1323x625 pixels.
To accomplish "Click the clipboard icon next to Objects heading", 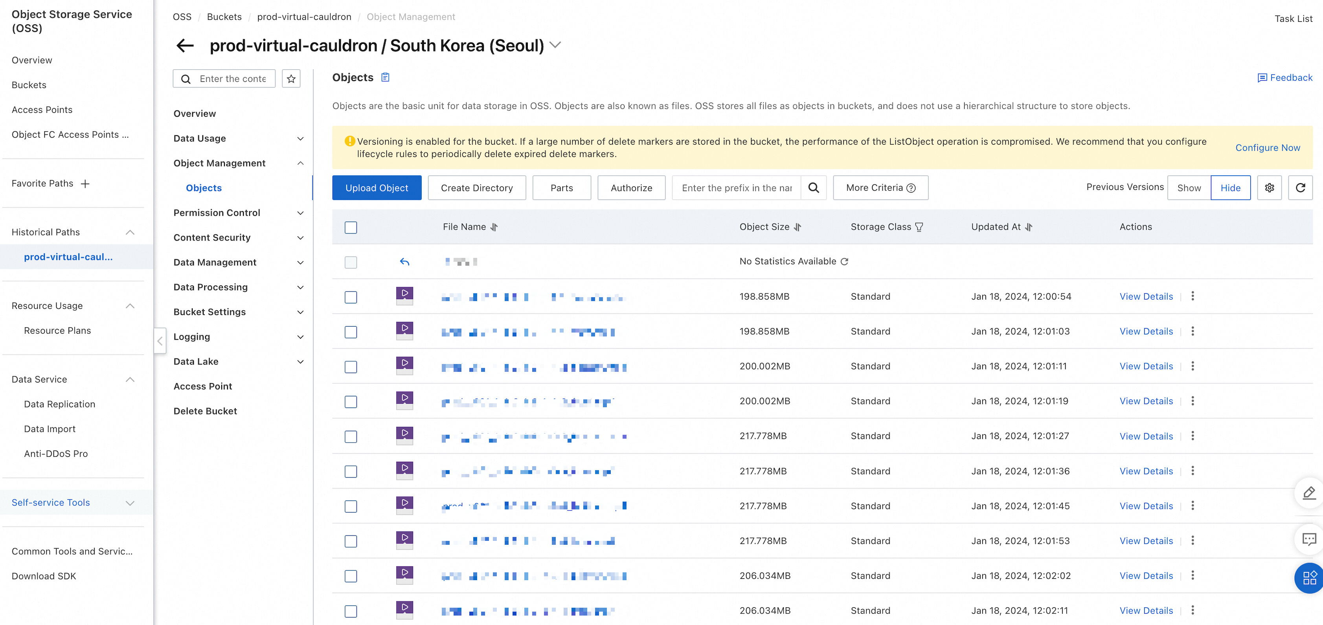I will pyautogui.click(x=385, y=77).
